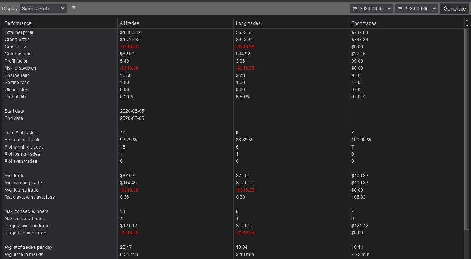The width and height of the screenshot is (471, 259).
Task: Select the Gross loss row label
Action: 16,47
